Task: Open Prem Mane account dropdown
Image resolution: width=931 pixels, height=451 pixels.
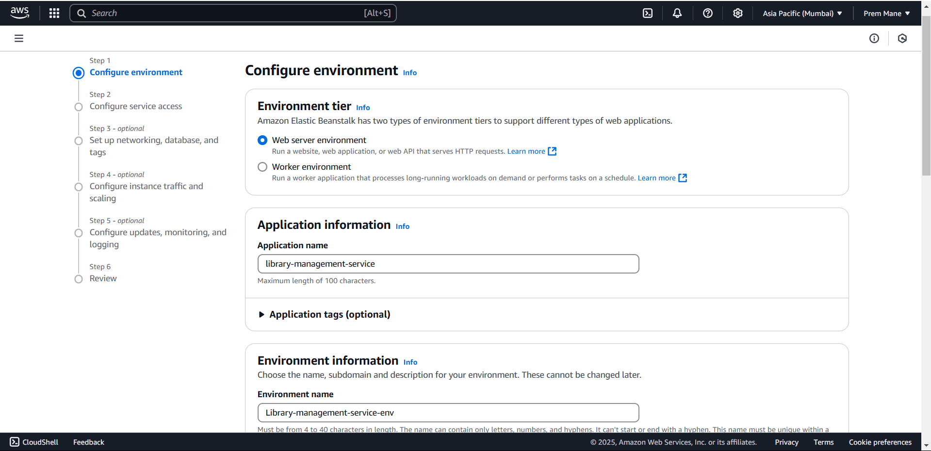Action: [887, 13]
